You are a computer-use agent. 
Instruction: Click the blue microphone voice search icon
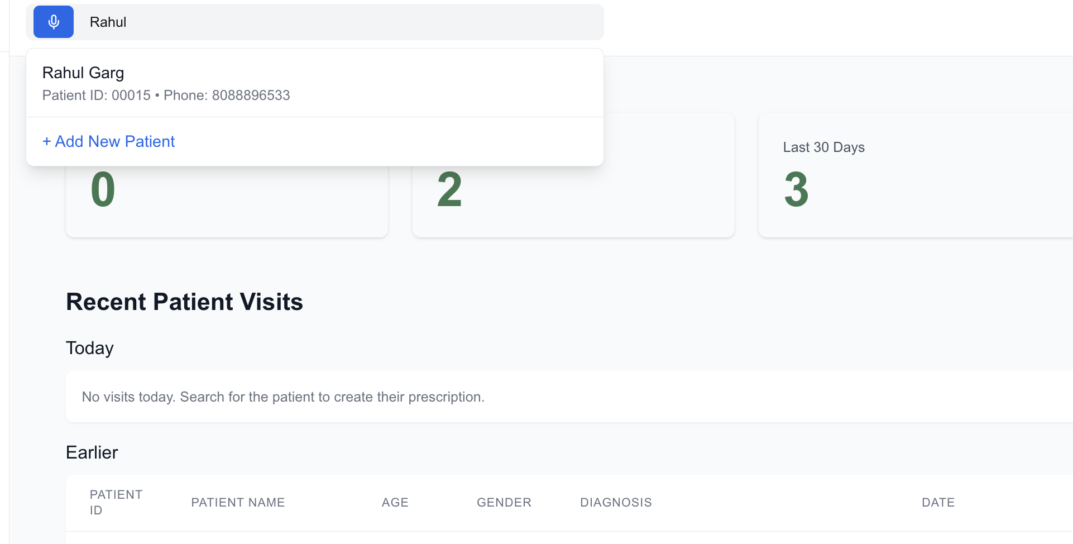pyautogui.click(x=54, y=22)
